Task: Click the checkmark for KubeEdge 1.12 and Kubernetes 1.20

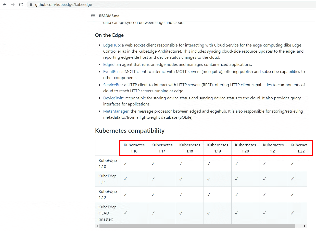Action: coord(236,195)
